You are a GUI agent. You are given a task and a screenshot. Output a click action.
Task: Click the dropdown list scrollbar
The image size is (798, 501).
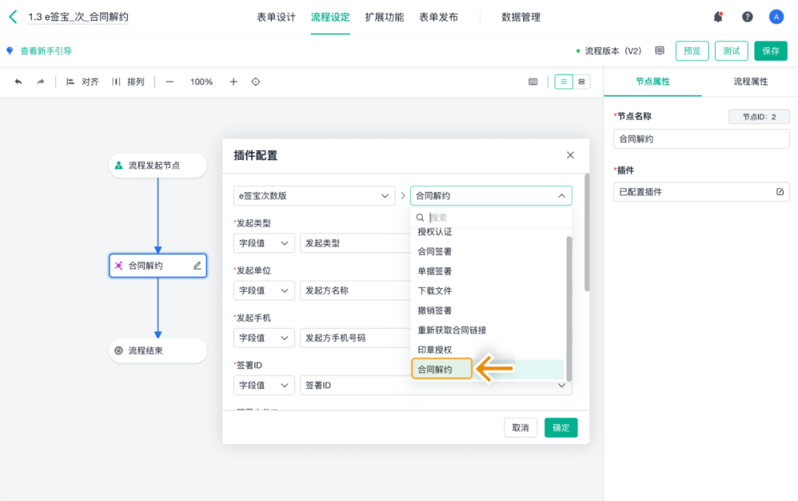(x=569, y=309)
